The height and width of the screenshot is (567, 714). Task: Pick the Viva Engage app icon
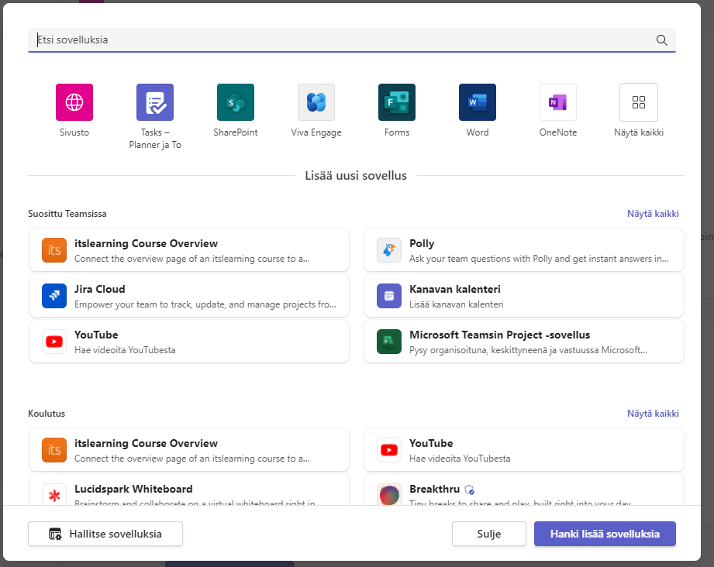click(x=316, y=102)
